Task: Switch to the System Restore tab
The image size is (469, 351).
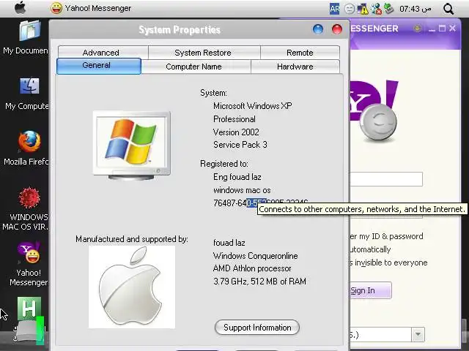Action: click(x=203, y=53)
